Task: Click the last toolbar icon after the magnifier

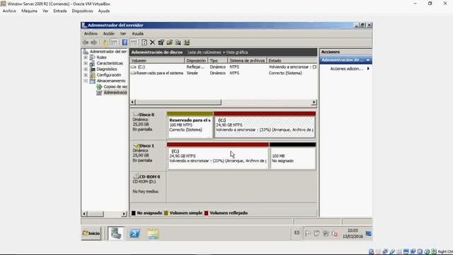Action: click(x=187, y=42)
